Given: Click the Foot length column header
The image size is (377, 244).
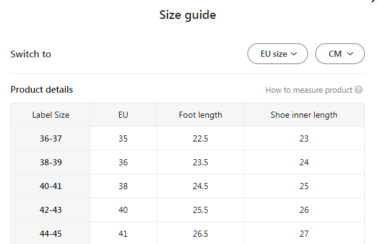Looking at the screenshot, I should pos(200,115).
